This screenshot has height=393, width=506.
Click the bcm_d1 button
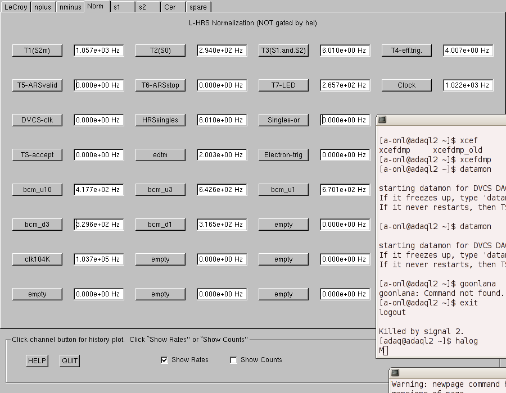160,225
